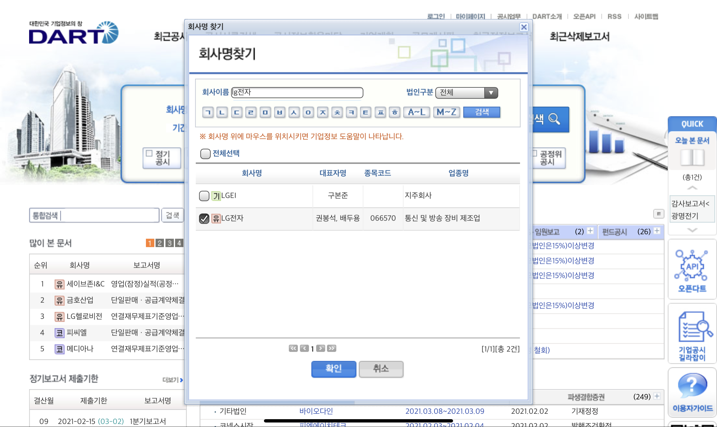Open the 로그인 link

tap(436, 17)
